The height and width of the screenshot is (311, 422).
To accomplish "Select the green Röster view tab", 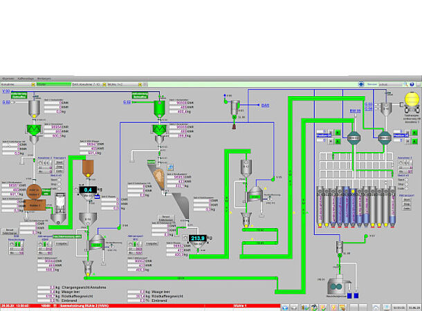I will pos(53,84).
